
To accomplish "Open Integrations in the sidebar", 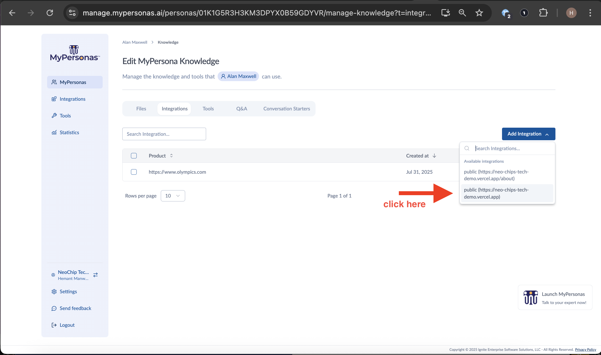I will click(x=75, y=99).
